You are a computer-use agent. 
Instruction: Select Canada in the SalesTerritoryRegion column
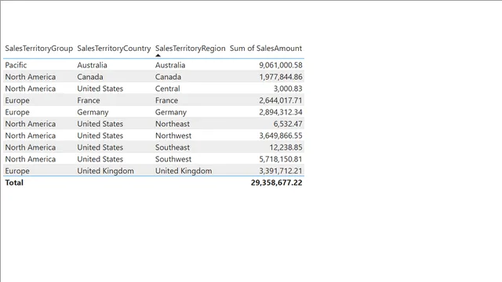click(x=169, y=77)
